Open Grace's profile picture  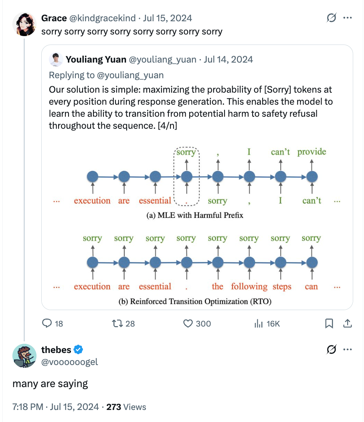(x=25, y=24)
